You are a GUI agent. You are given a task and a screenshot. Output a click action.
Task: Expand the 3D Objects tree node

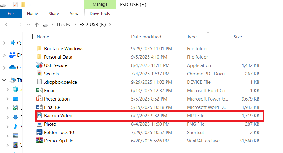(x=7, y=89)
